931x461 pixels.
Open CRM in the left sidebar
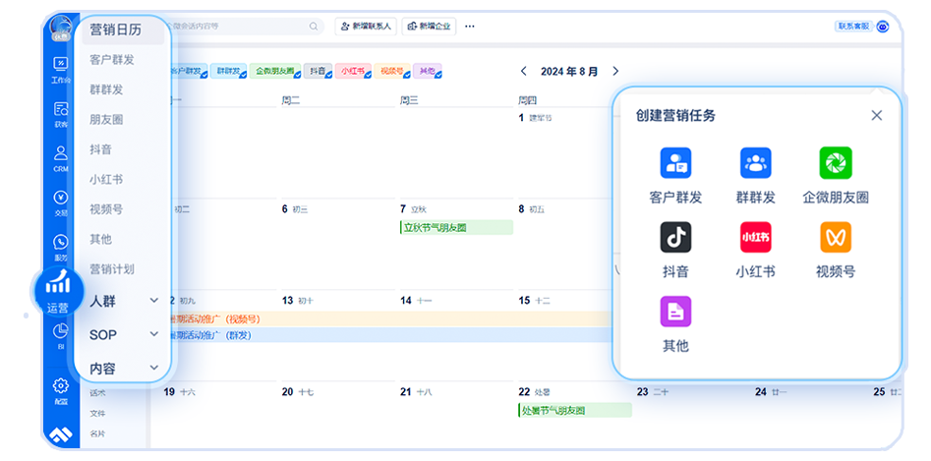[x=61, y=157]
